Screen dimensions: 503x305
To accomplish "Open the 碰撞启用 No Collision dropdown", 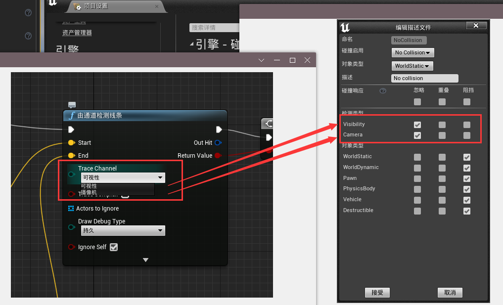I will click(412, 52).
